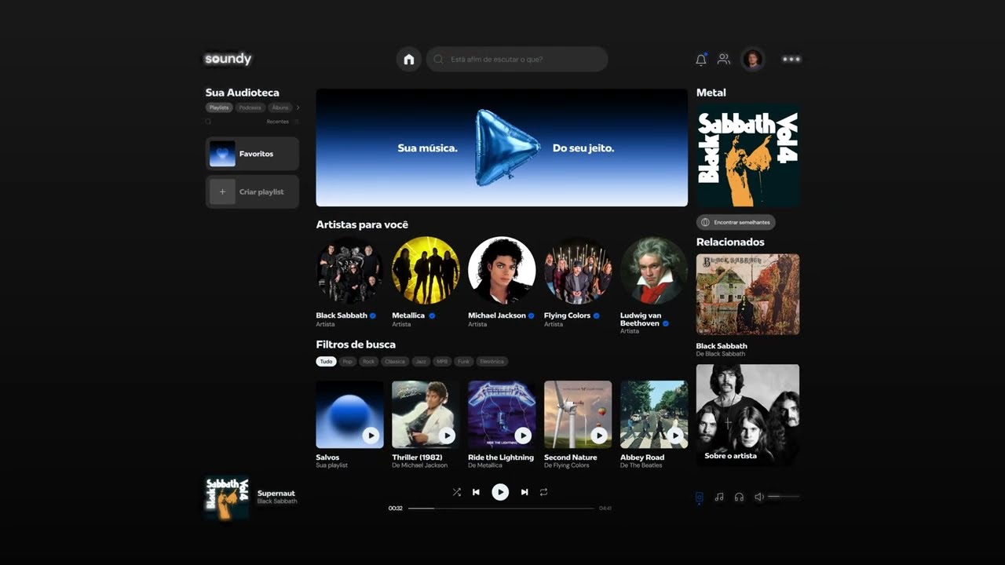Toggle shuffle mode
Screen dimensions: 1005x565
[x=456, y=492]
